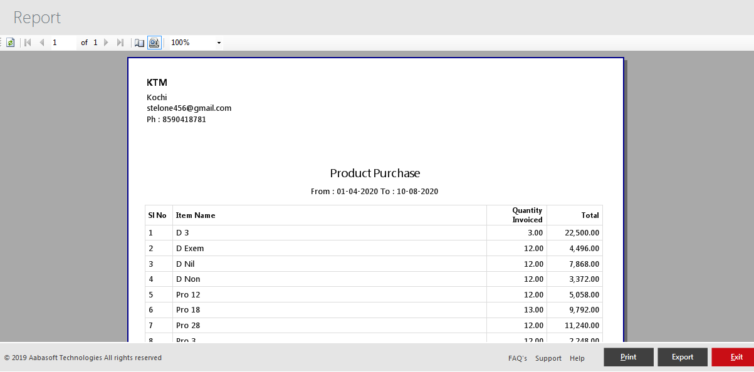Click the company name KTM
Viewport: 754px width, 372px height.
coord(157,83)
